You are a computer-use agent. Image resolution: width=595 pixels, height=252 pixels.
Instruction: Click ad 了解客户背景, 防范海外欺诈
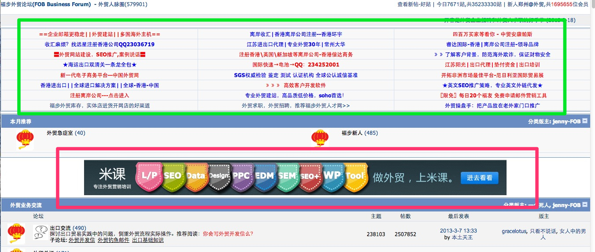click(x=492, y=55)
